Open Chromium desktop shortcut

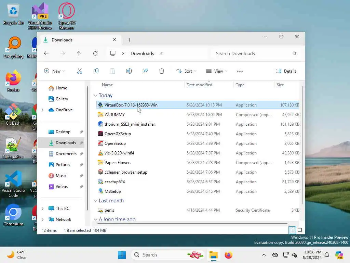tap(13, 215)
